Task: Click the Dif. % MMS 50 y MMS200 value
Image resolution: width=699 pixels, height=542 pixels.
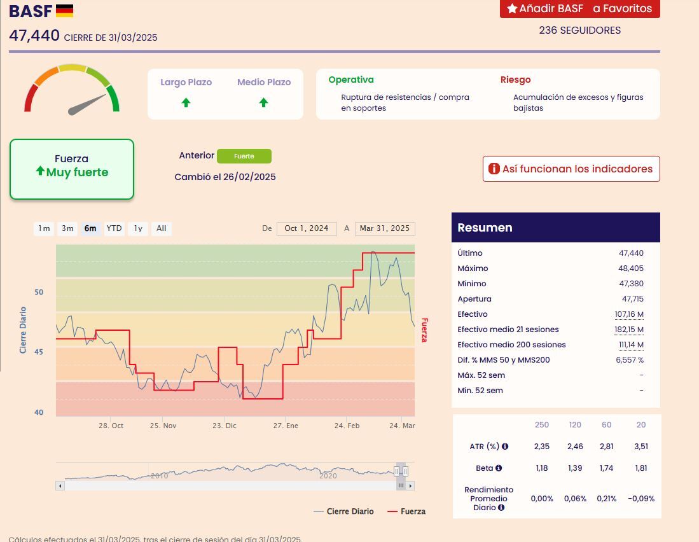Action: [630, 359]
